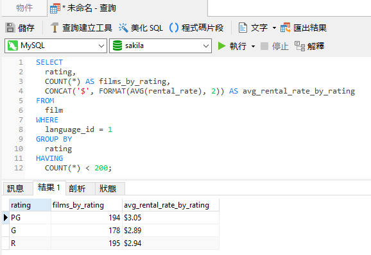Viewport: 371px width, 255px height.
Task: Click the 194 films count cell
Action: 87,217
